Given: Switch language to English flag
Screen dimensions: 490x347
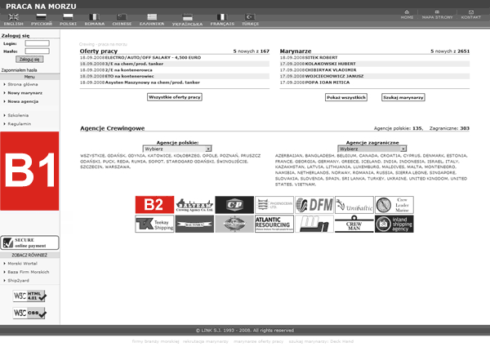Looking at the screenshot, I should tap(13, 17).
